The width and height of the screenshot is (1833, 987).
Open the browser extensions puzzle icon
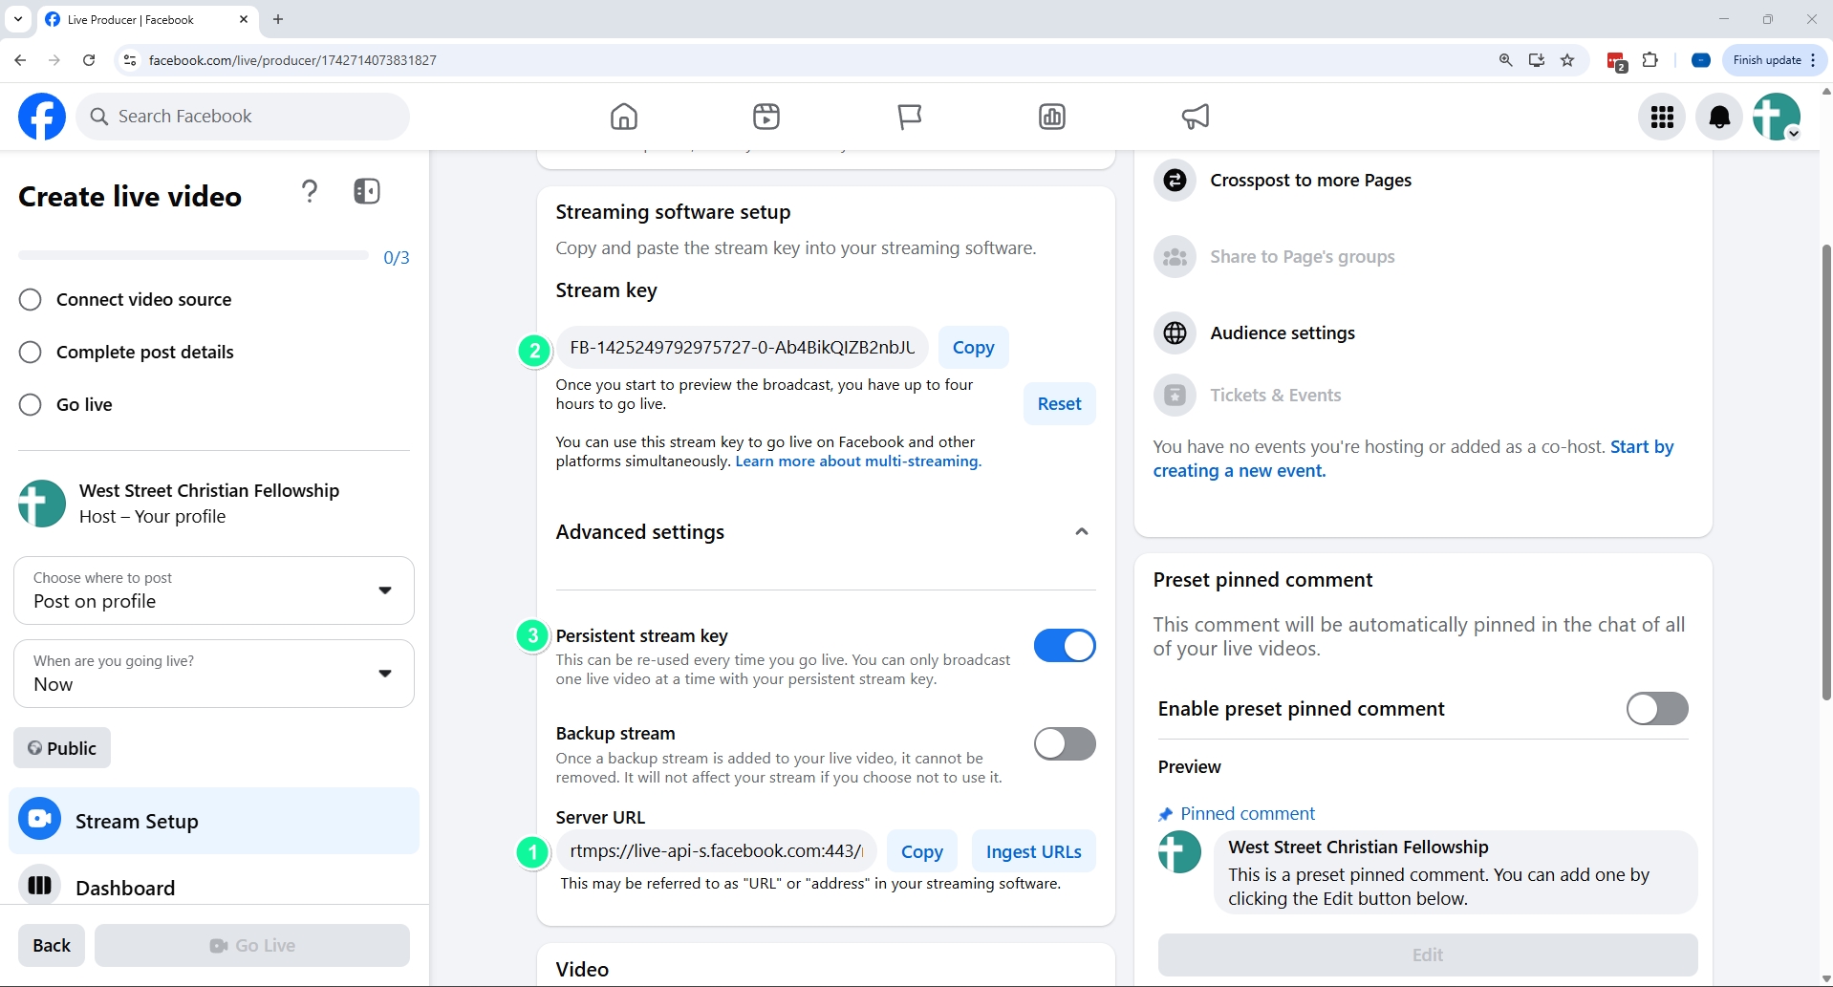pos(1650,60)
